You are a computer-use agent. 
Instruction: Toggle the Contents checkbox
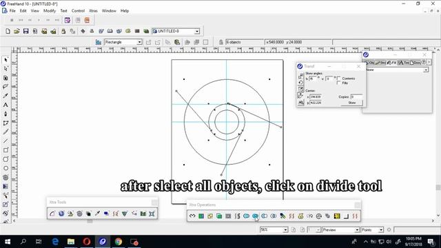(x=338, y=79)
